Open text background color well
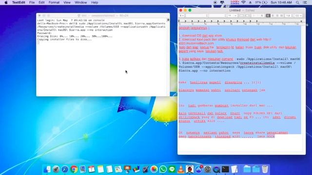312x175 pixels. 247,16
